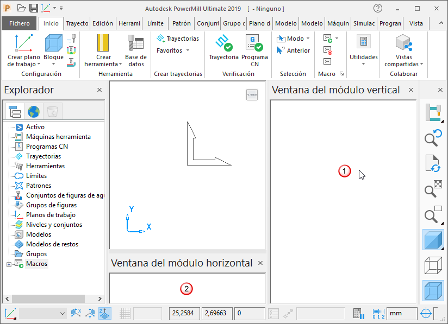Click the echo macro commands icon
This screenshot has height=324, width=448.
tap(327, 61)
